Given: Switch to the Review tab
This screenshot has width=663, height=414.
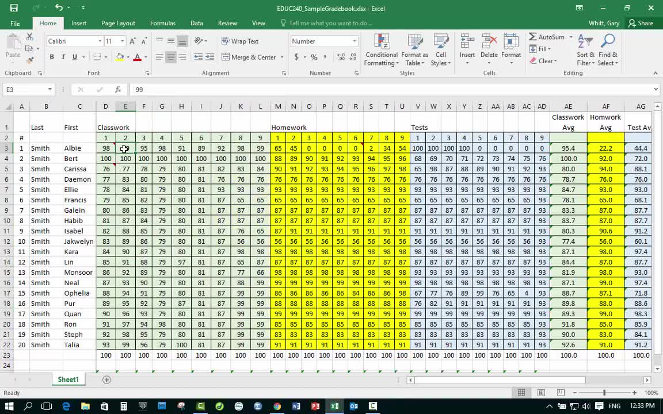Looking at the screenshot, I should coord(227,23).
